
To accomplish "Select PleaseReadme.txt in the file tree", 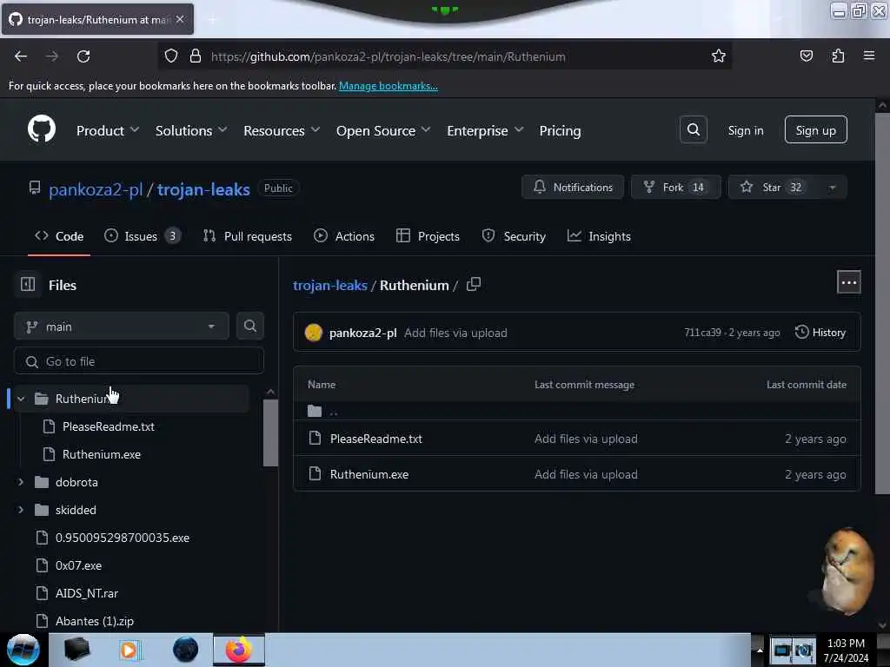I will point(108,426).
